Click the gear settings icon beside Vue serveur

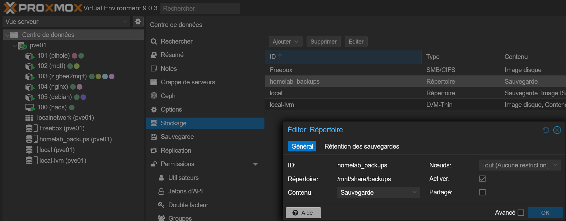pyautogui.click(x=138, y=22)
